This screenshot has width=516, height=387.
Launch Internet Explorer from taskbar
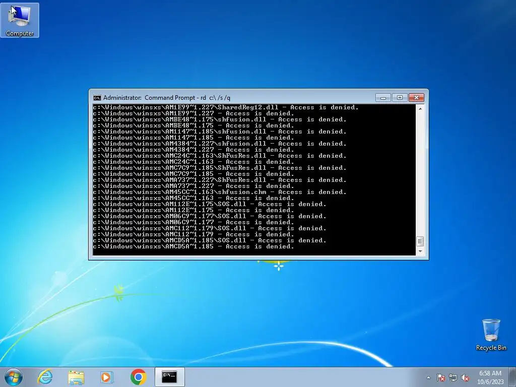45,377
